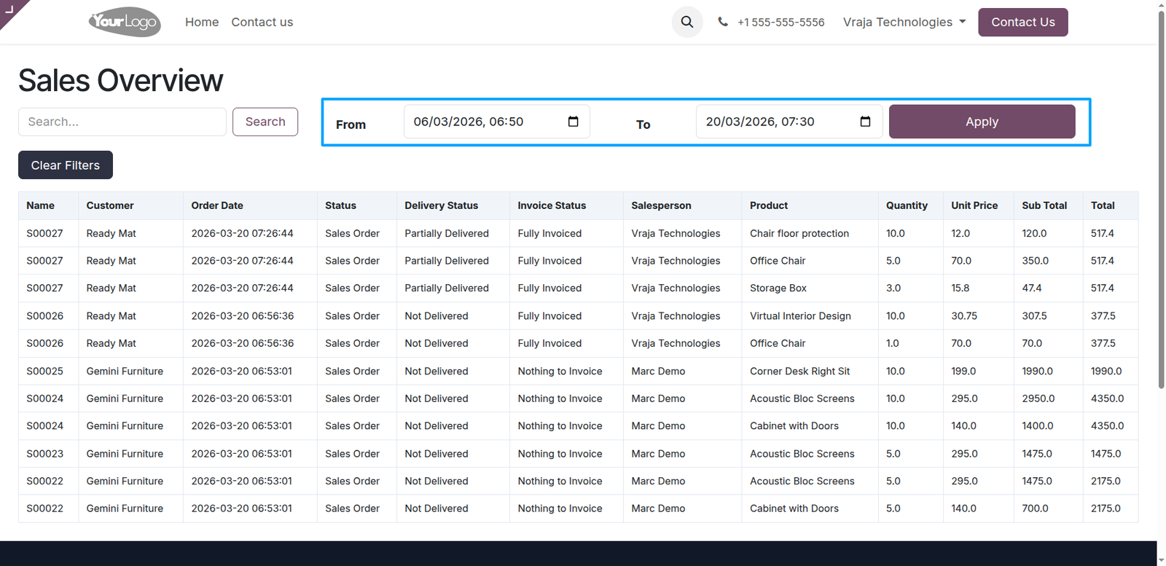Click the +1 555-555-5556 phone link
The height and width of the screenshot is (566, 1166).
(781, 23)
